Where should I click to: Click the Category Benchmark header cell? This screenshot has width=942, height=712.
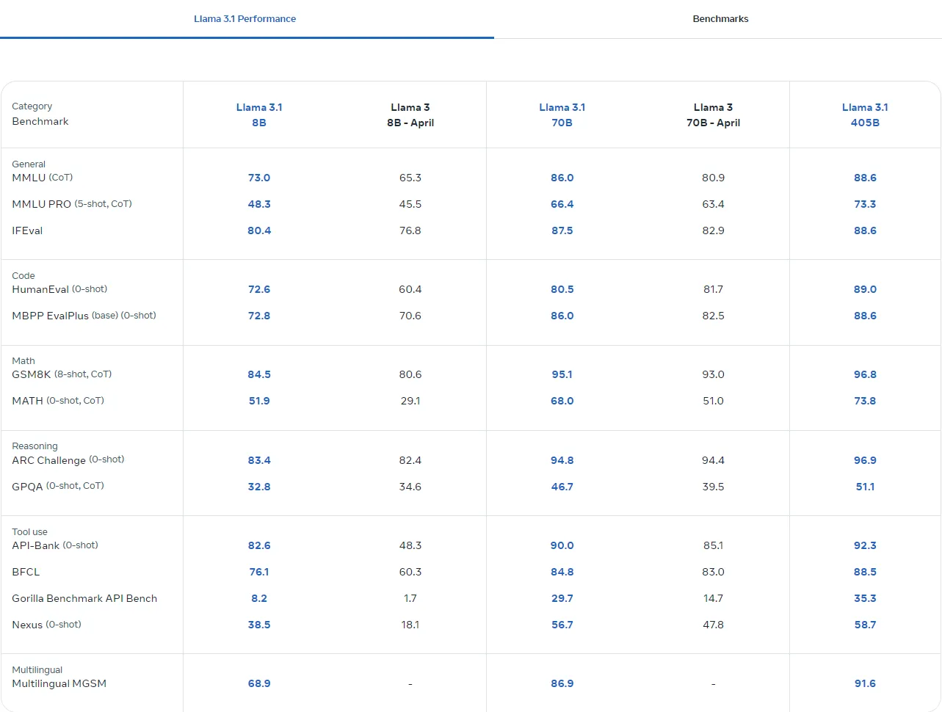coord(40,114)
